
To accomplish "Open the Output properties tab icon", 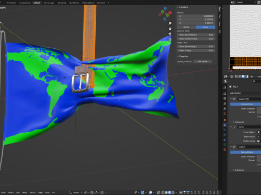I will (225, 99).
